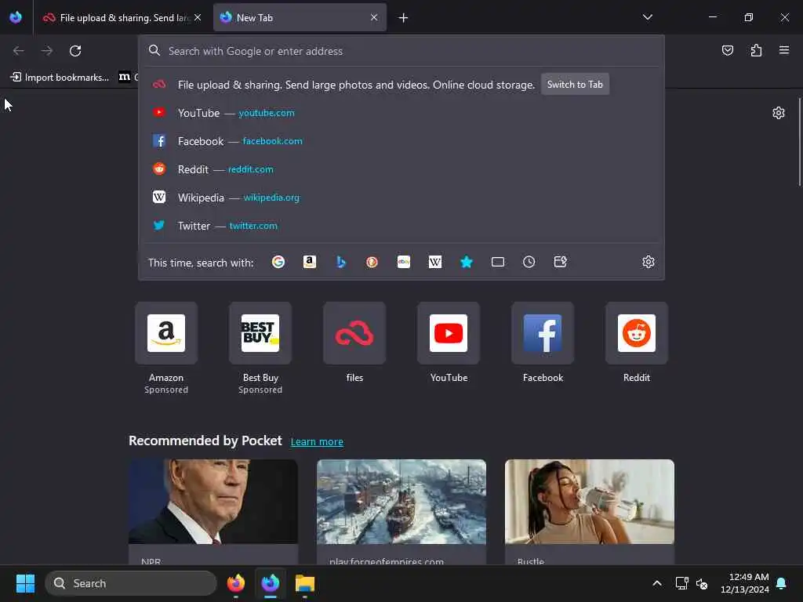Click the Switch to Tab button
This screenshot has height=602, width=803.
click(x=575, y=85)
